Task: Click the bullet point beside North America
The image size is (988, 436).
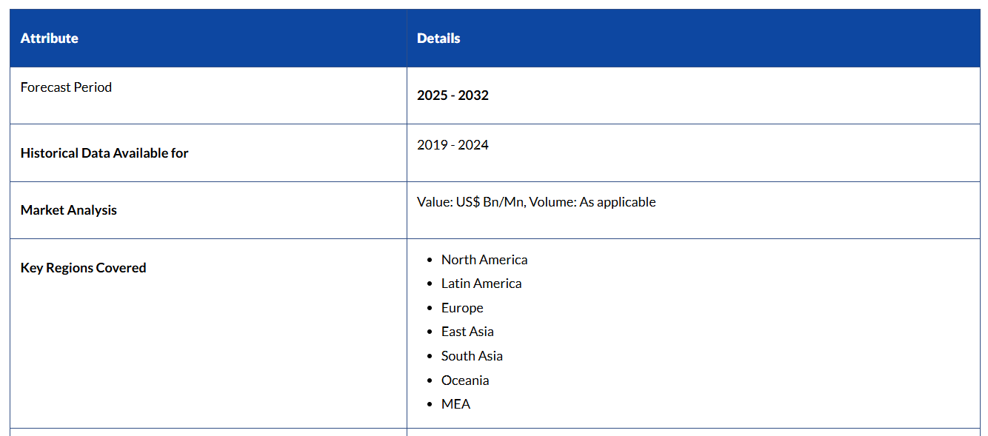Action: point(430,261)
